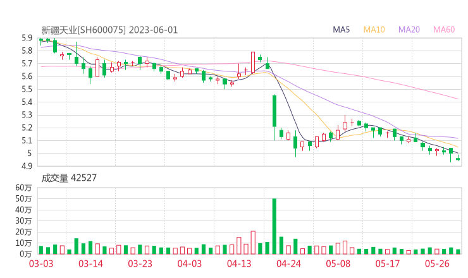This screenshot has height=278, width=468.
Task: Click the stock title 新疆天业[SH600075]
Action: tap(83, 30)
